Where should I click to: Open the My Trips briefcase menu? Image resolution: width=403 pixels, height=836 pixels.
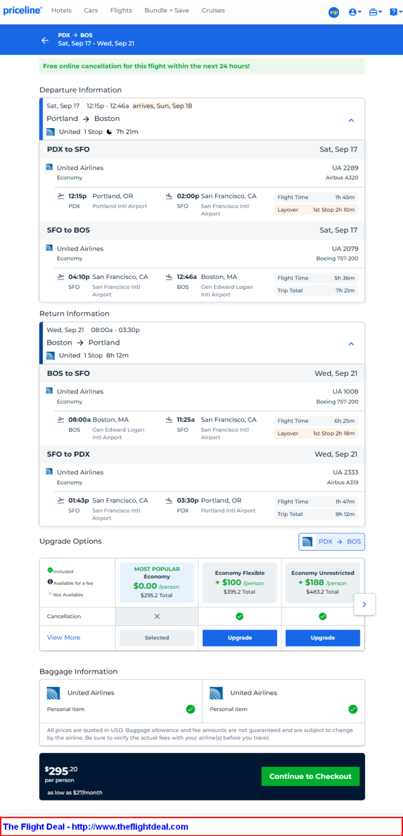click(375, 12)
